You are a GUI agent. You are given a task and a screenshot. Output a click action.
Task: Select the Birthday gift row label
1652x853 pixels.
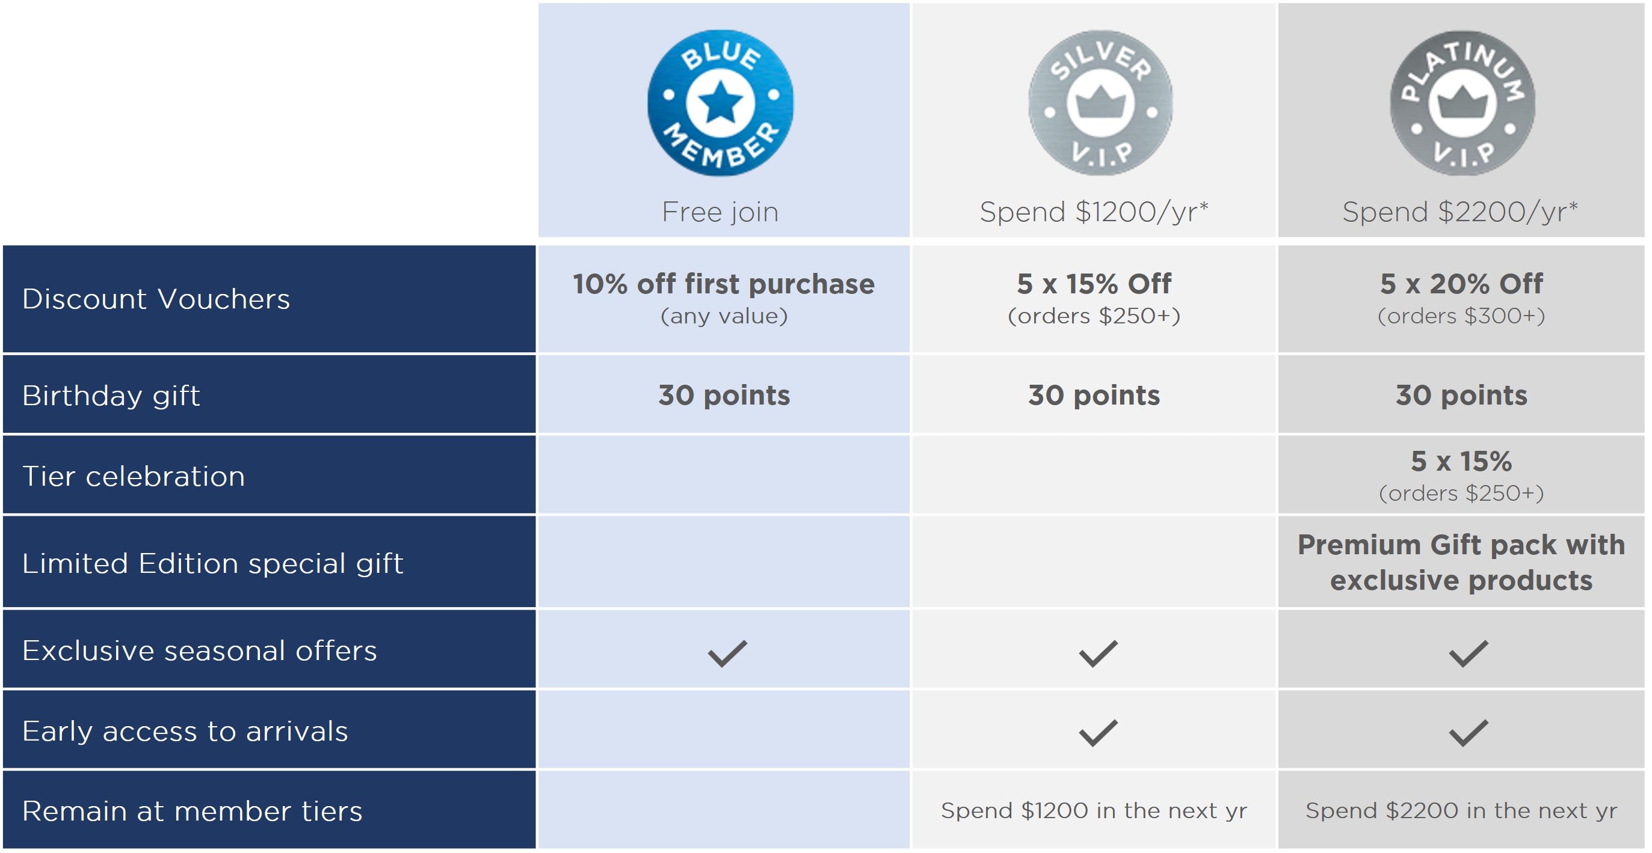click(x=111, y=395)
